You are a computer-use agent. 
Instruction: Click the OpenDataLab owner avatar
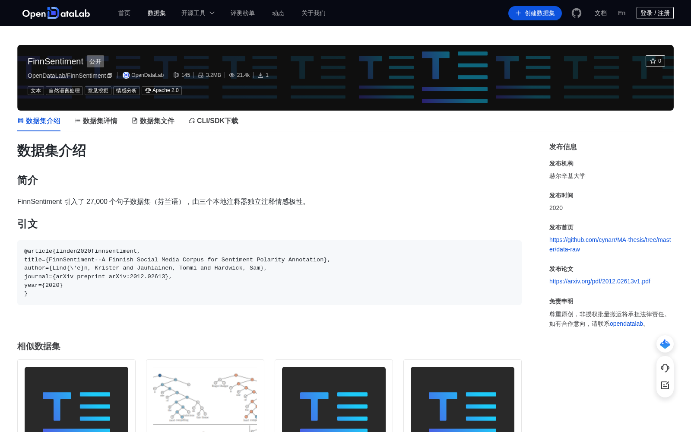(126, 75)
